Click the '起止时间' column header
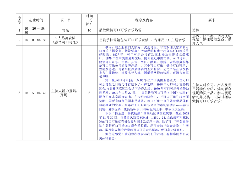Screen dimensions: 249x176 (x=36, y=20)
